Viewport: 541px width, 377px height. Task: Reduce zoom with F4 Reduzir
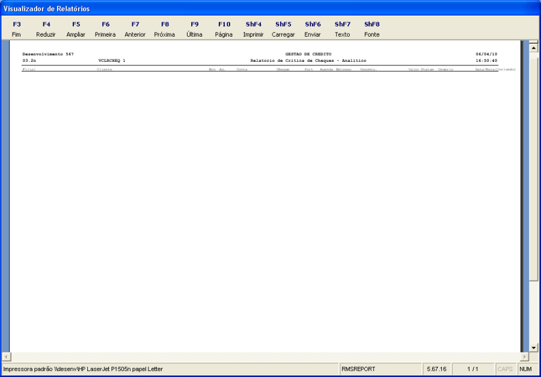46,29
